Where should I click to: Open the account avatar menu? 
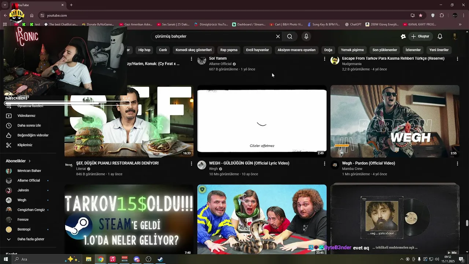tap(455, 36)
